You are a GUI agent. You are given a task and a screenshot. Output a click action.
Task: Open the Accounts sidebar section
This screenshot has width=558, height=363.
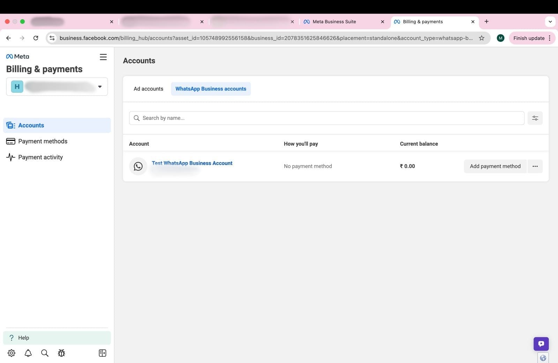coord(31,125)
